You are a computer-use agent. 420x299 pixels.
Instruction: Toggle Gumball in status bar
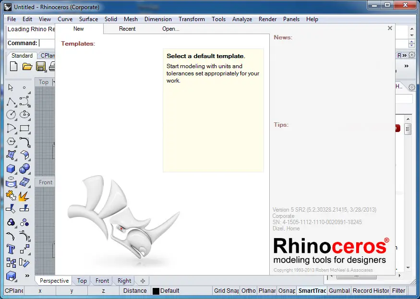tap(339, 291)
